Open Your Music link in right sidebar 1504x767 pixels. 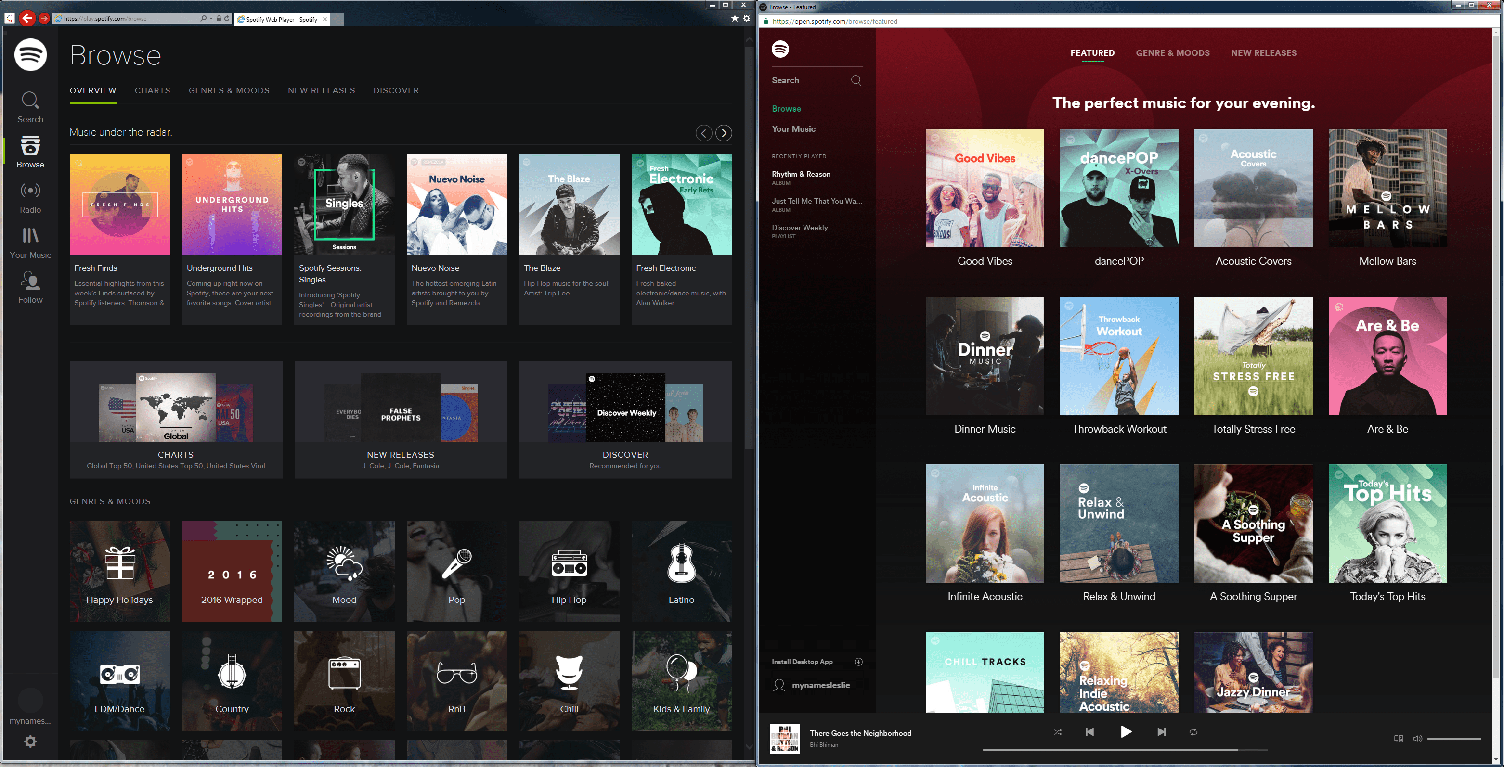point(793,128)
